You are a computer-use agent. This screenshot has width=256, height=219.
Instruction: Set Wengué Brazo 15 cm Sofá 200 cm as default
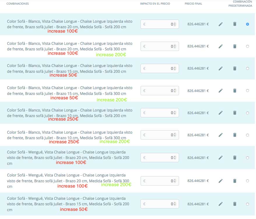[x=248, y=204]
